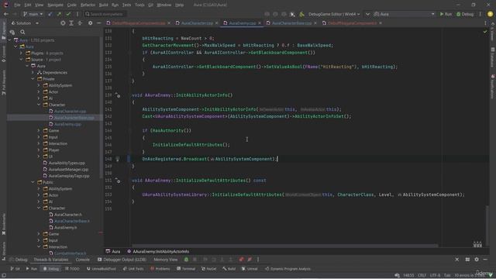Hide the Solution panel with minus icon

(98, 23)
